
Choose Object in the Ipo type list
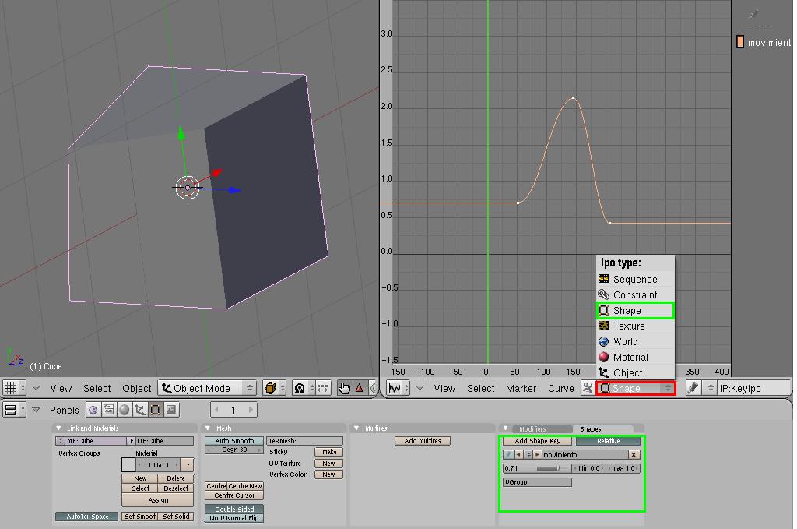tap(635, 373)
